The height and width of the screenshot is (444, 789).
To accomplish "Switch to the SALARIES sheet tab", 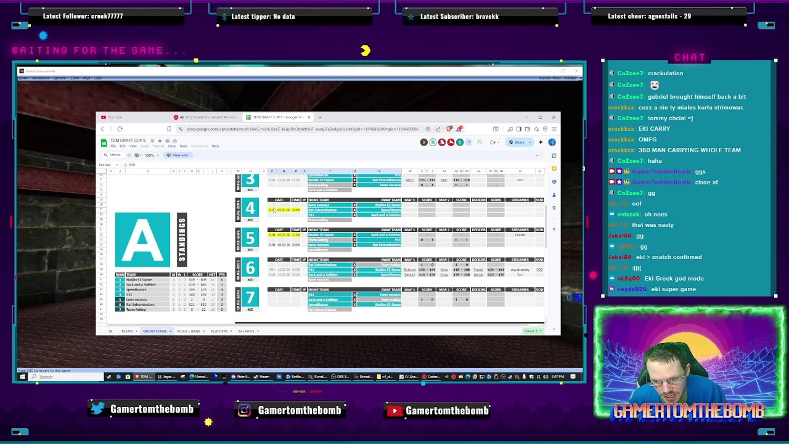I will pyautogui.click(x=246, y=331).
